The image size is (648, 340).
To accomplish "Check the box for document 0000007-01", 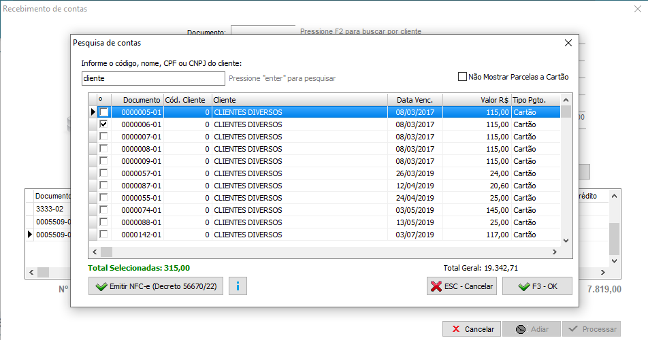I will tap(103, 137).
